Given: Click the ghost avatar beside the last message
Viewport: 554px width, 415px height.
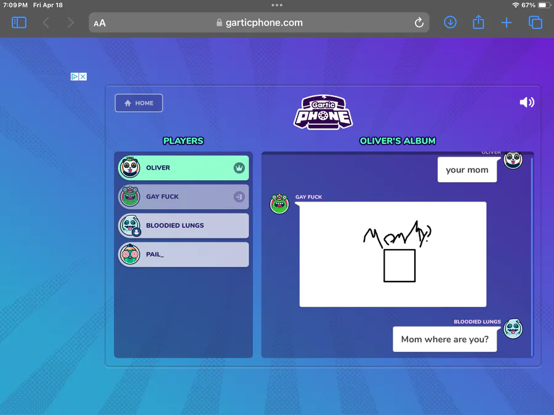Looking at the screenshot, I should 513,328.
